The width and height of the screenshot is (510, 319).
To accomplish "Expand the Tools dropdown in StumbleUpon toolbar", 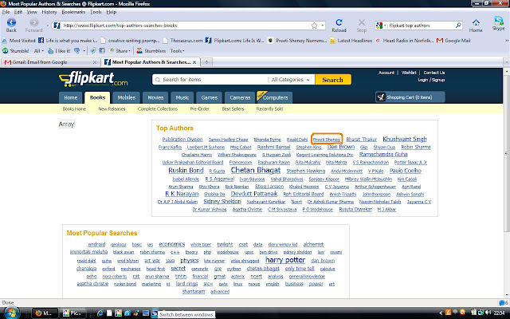I will pyautogui.click(x=177, y=51).
